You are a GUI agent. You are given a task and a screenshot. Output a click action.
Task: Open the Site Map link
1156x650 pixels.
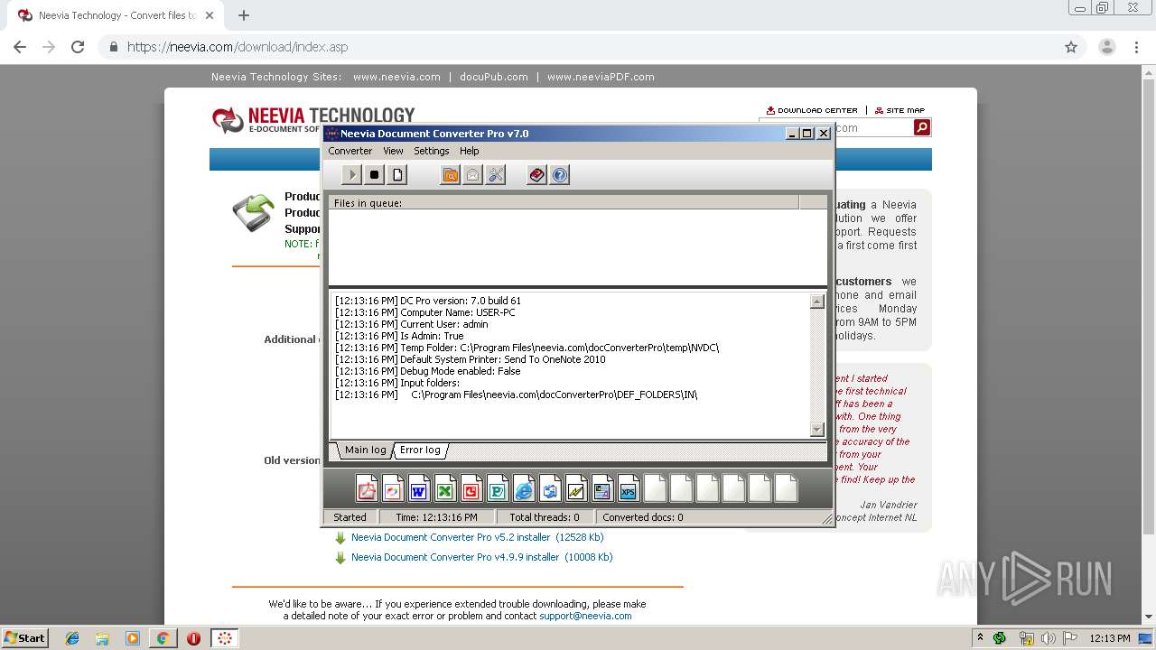tap(900, 110)
